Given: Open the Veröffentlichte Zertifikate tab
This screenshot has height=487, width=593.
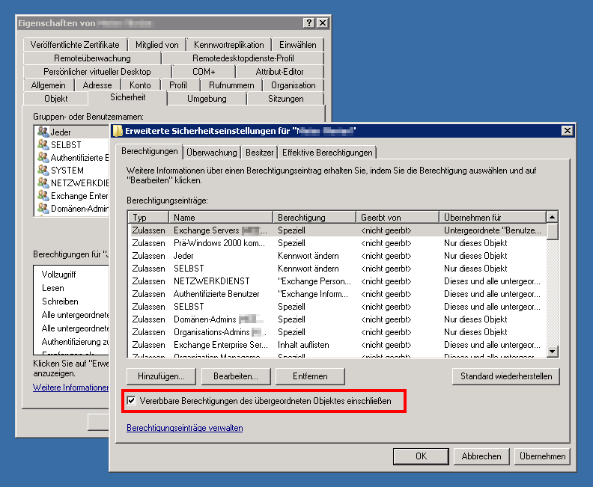Looking at the screenshot, I should tap(75, 45).
